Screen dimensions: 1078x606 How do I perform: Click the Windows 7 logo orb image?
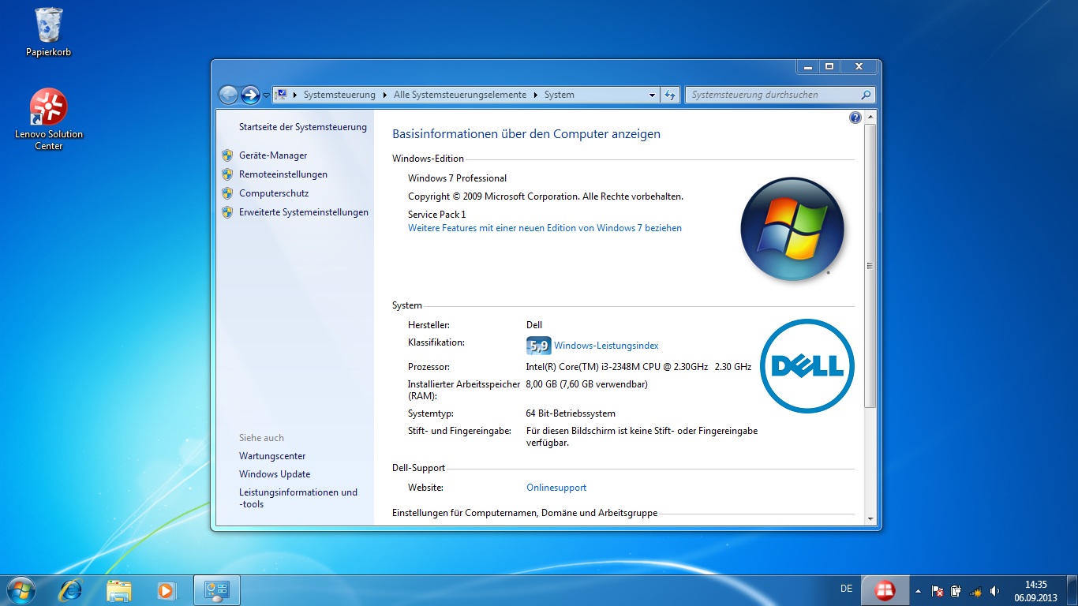[x=792, y=230]
